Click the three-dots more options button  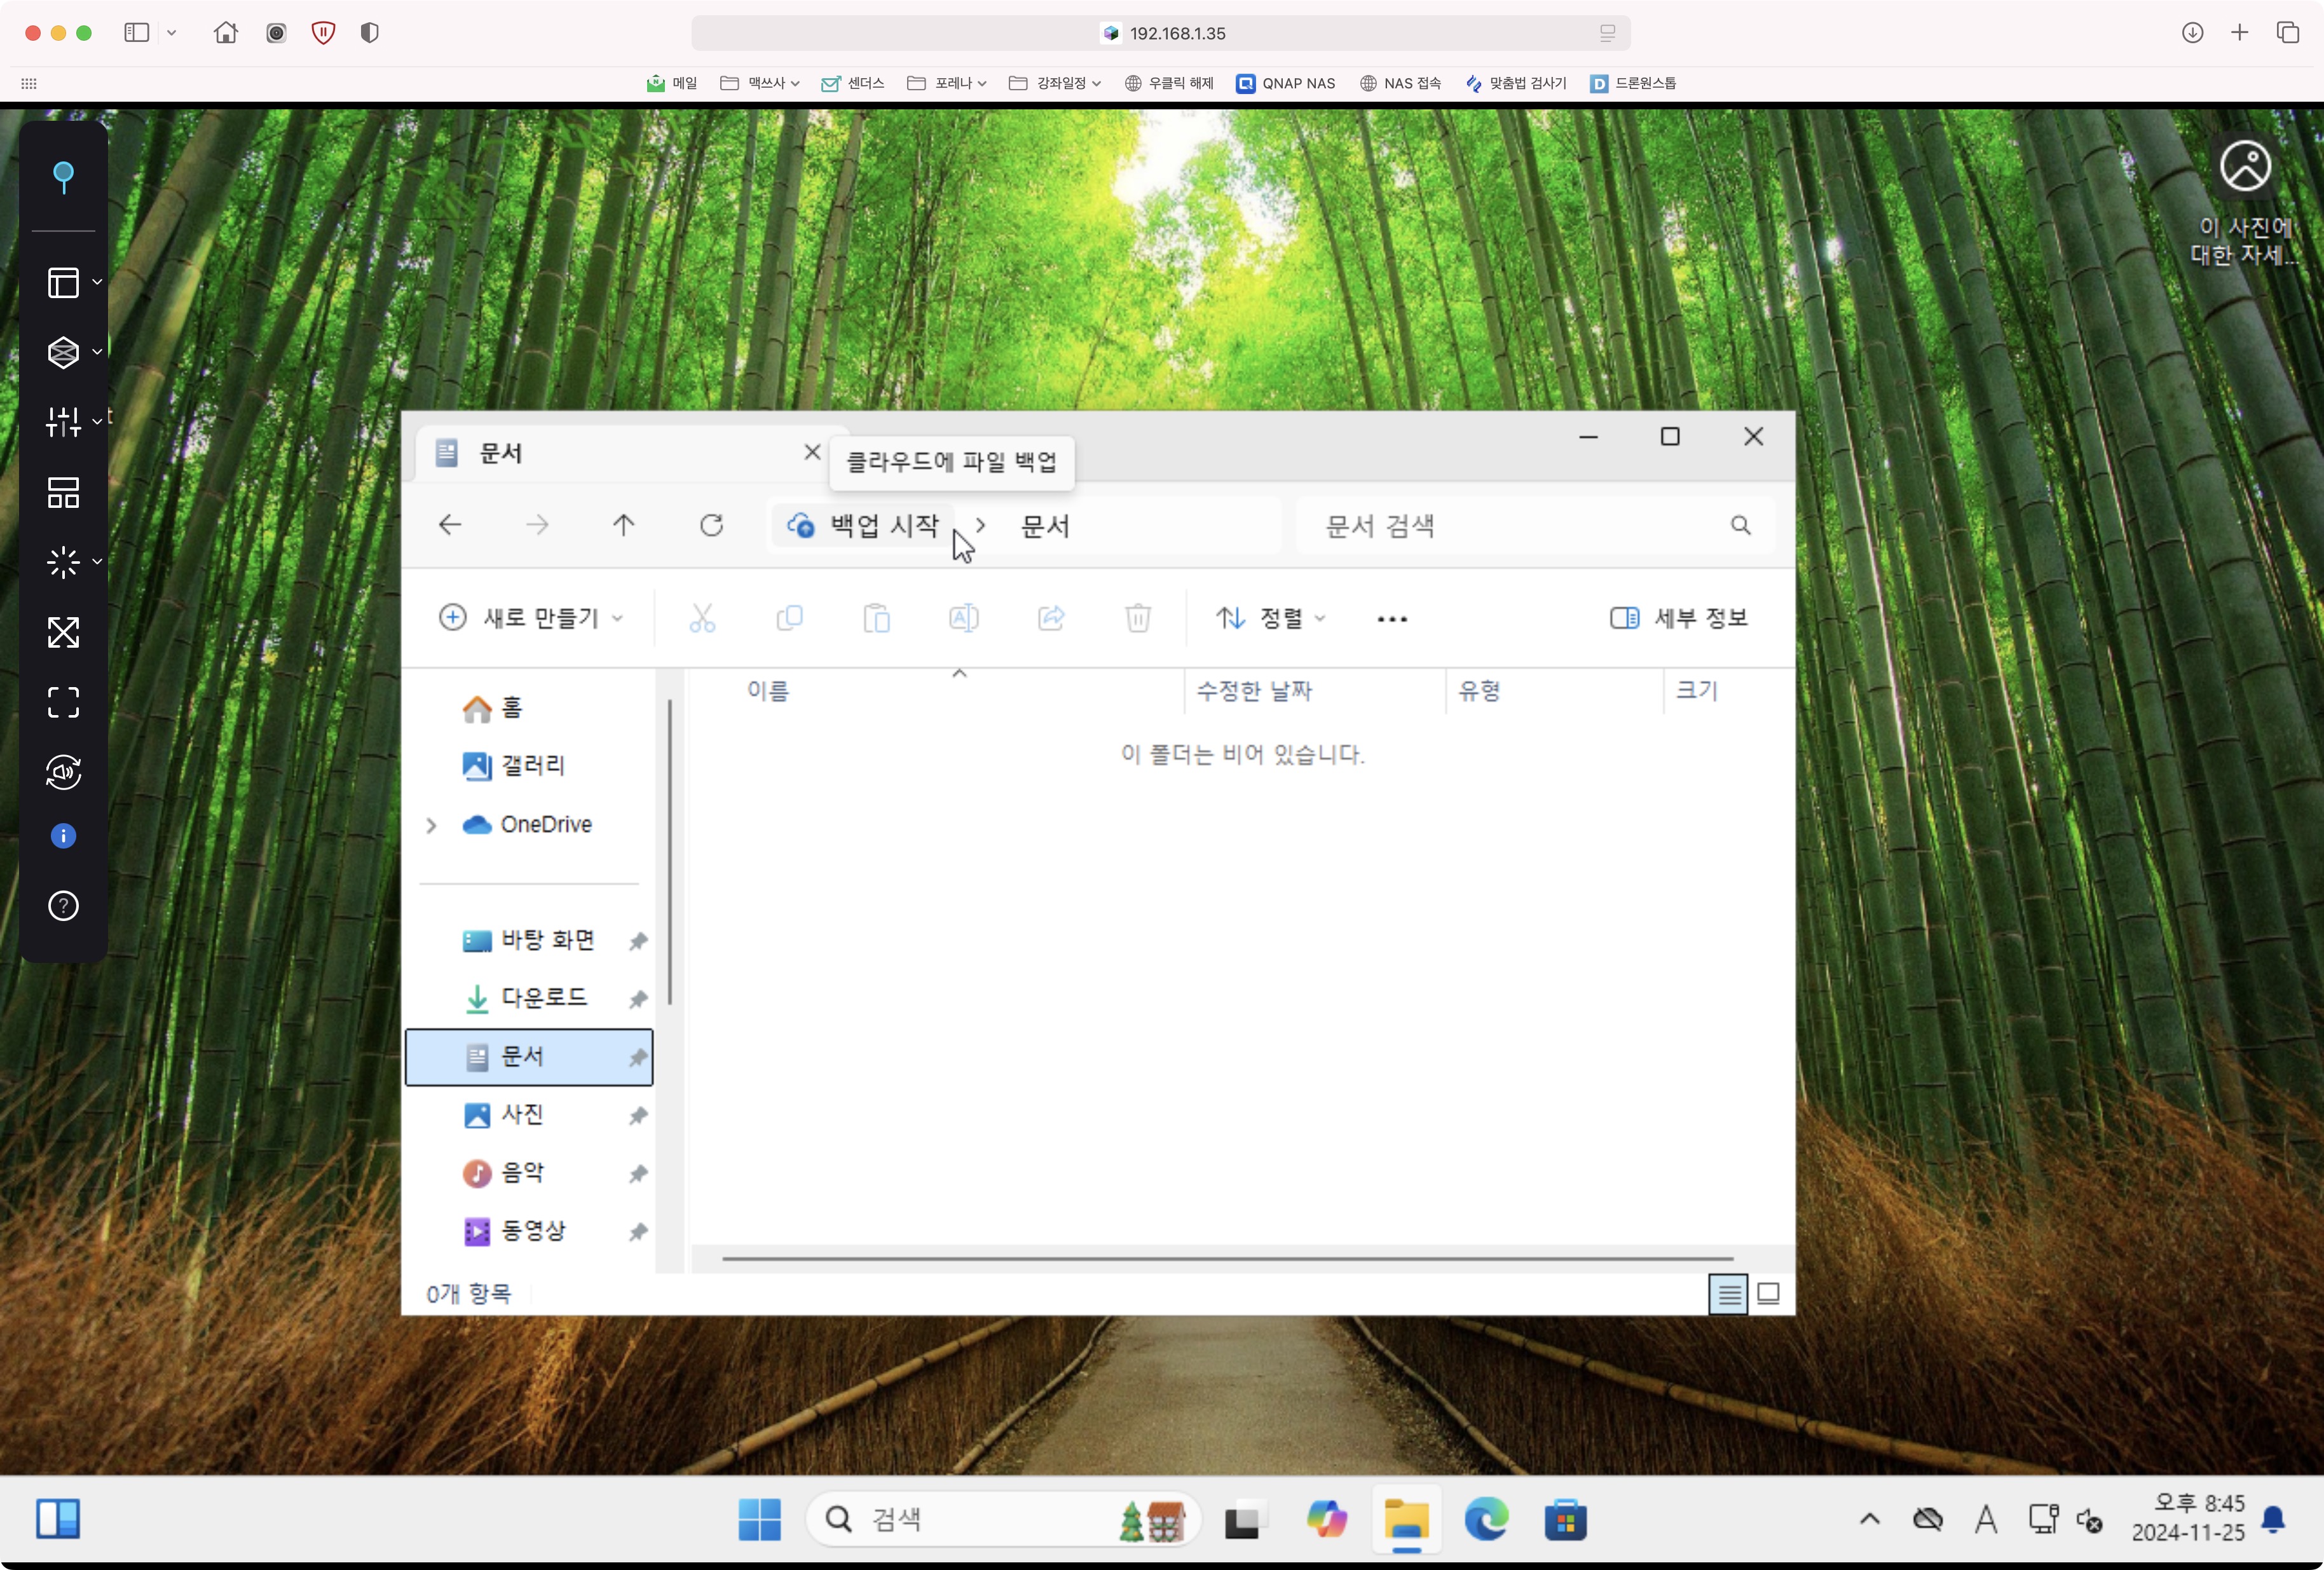[1392, 619]
